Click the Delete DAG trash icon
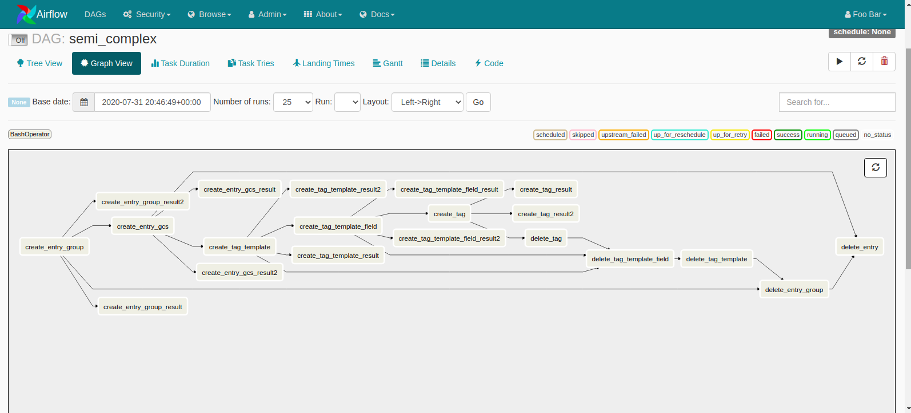Screen dimensions: 911x413 click(884, 62)
